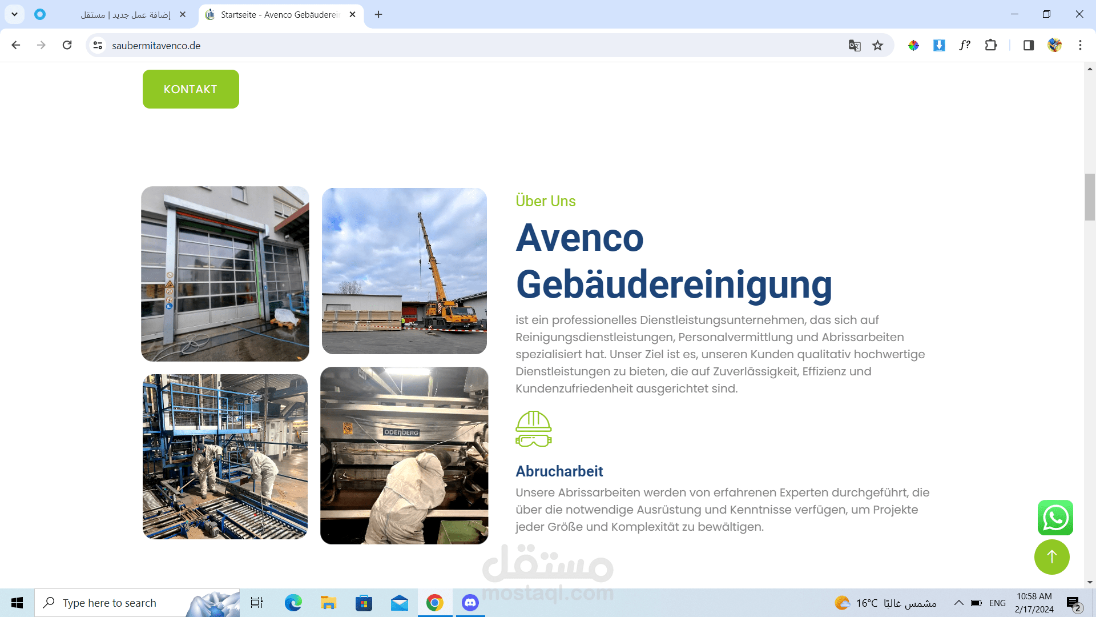Reload the page with the refresh icon
This screenshot has height=617, width=1096.
(x=67, y=45)
